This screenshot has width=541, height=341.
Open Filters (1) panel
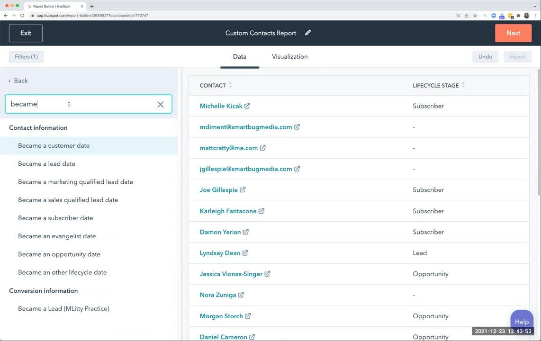26,56
